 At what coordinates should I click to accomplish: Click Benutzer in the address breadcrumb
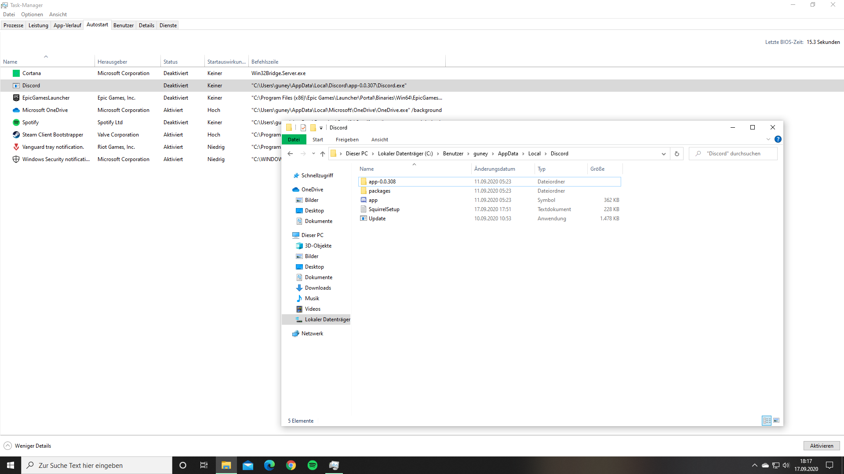(x=453, y=154)
